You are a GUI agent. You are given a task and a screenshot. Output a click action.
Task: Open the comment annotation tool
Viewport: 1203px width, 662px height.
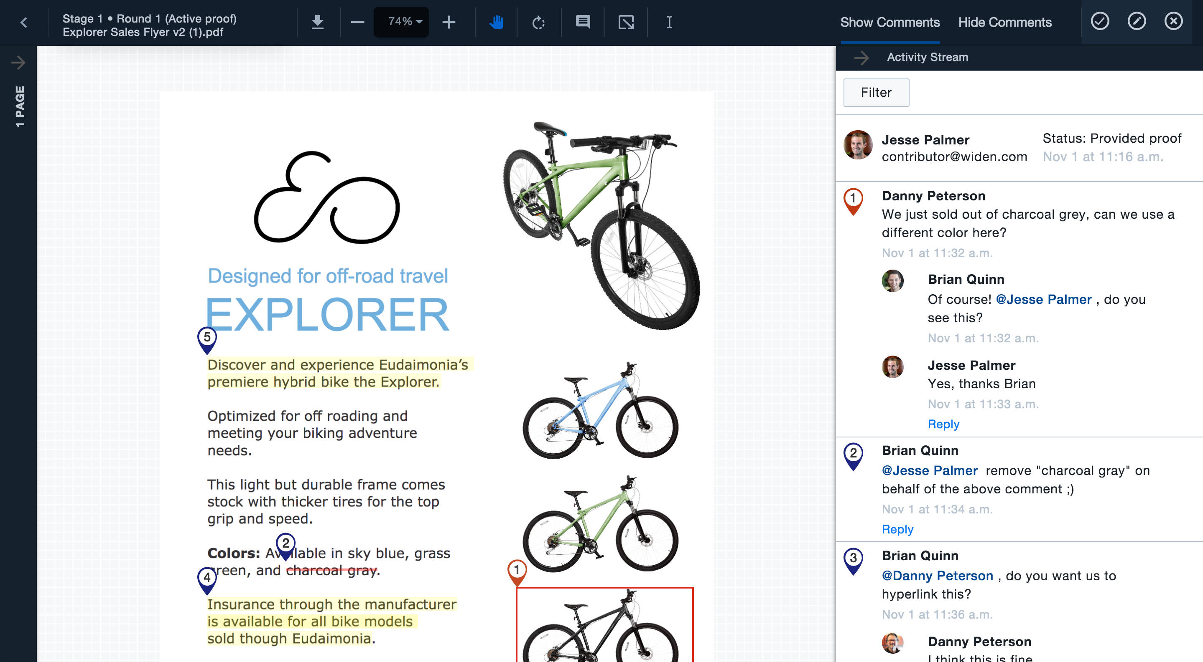coord(582,21)
